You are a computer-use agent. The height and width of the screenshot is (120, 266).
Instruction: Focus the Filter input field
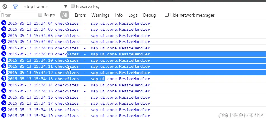click(19, 15)
